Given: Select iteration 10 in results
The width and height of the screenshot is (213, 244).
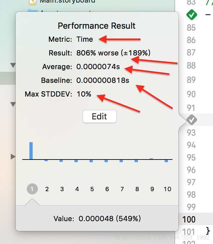Looking at the screenshot, I should tap(168, 189).
